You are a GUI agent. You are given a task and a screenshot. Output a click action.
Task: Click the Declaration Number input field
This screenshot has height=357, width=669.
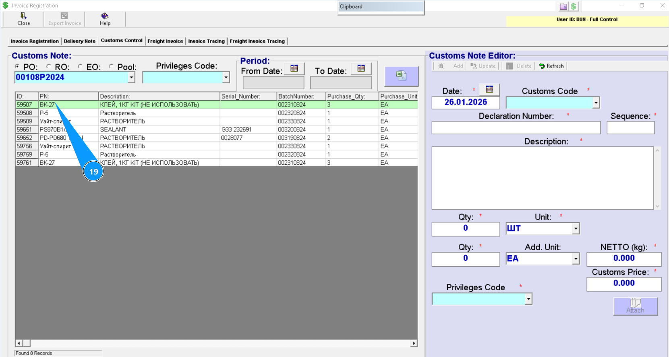516,128
